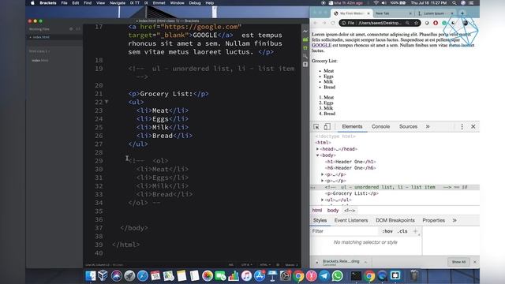The width and height of the screenshot is (505, 284).
Task: Open Finder from the Dock
Action: (x=91, y=276)
